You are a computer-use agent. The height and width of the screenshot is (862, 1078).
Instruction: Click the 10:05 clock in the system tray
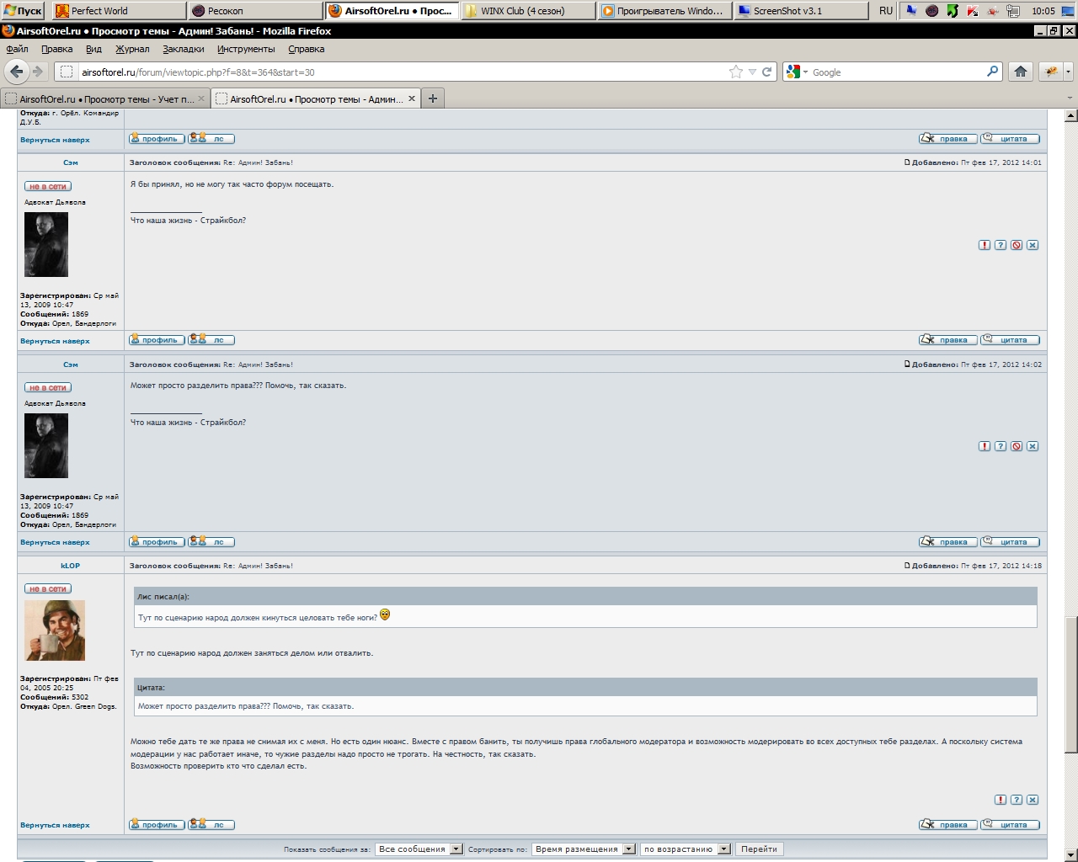(x=1043, y=11)
